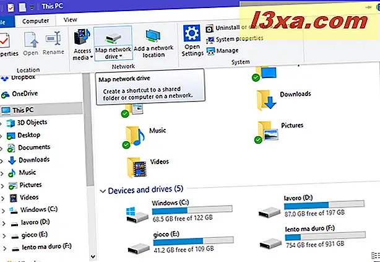
Task: Click the Windows (C:) storage usage bar
Action: (x=192, y=209)
